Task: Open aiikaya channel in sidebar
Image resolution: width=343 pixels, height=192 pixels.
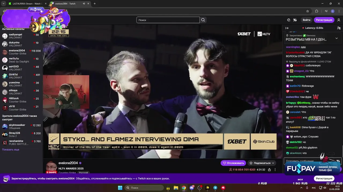Action: click(21, 92)
